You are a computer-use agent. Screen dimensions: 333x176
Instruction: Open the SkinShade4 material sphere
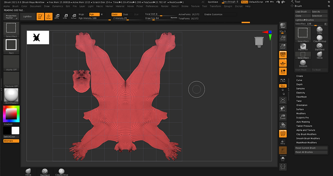11,96
